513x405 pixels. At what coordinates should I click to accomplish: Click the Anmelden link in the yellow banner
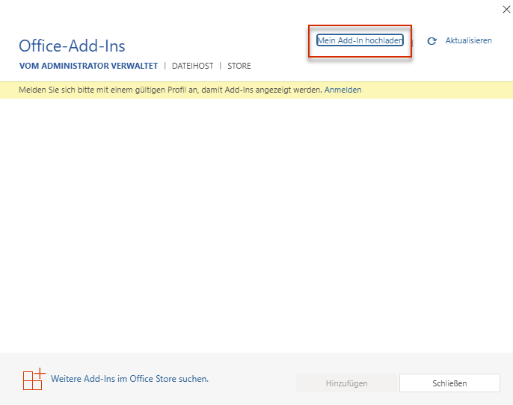tap(342, 90)
